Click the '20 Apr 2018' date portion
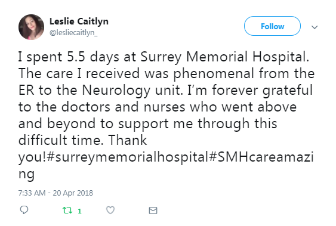The image size is (336, 226). [x=73, y=193]
